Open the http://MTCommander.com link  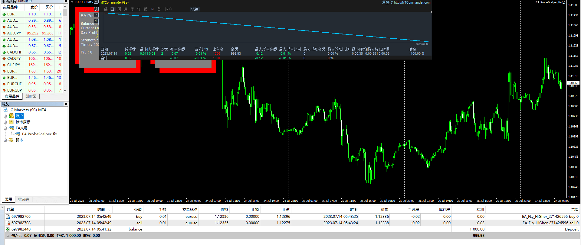pyautogui.click(x=412, y=2)
